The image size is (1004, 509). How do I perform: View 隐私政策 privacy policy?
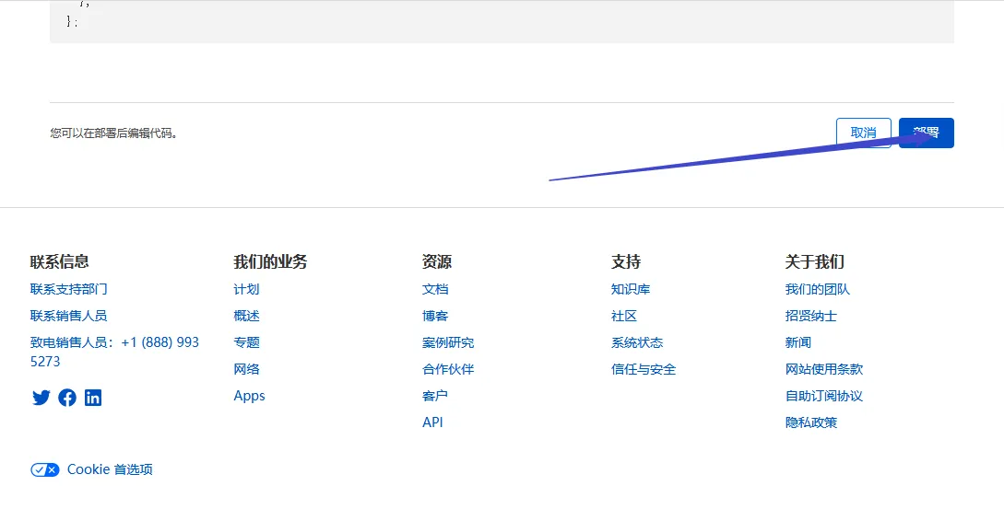[x=811, y=422]
